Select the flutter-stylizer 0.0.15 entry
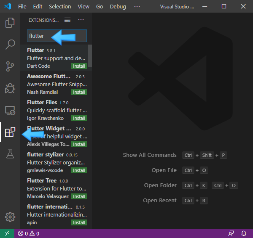 click(56, 162)
